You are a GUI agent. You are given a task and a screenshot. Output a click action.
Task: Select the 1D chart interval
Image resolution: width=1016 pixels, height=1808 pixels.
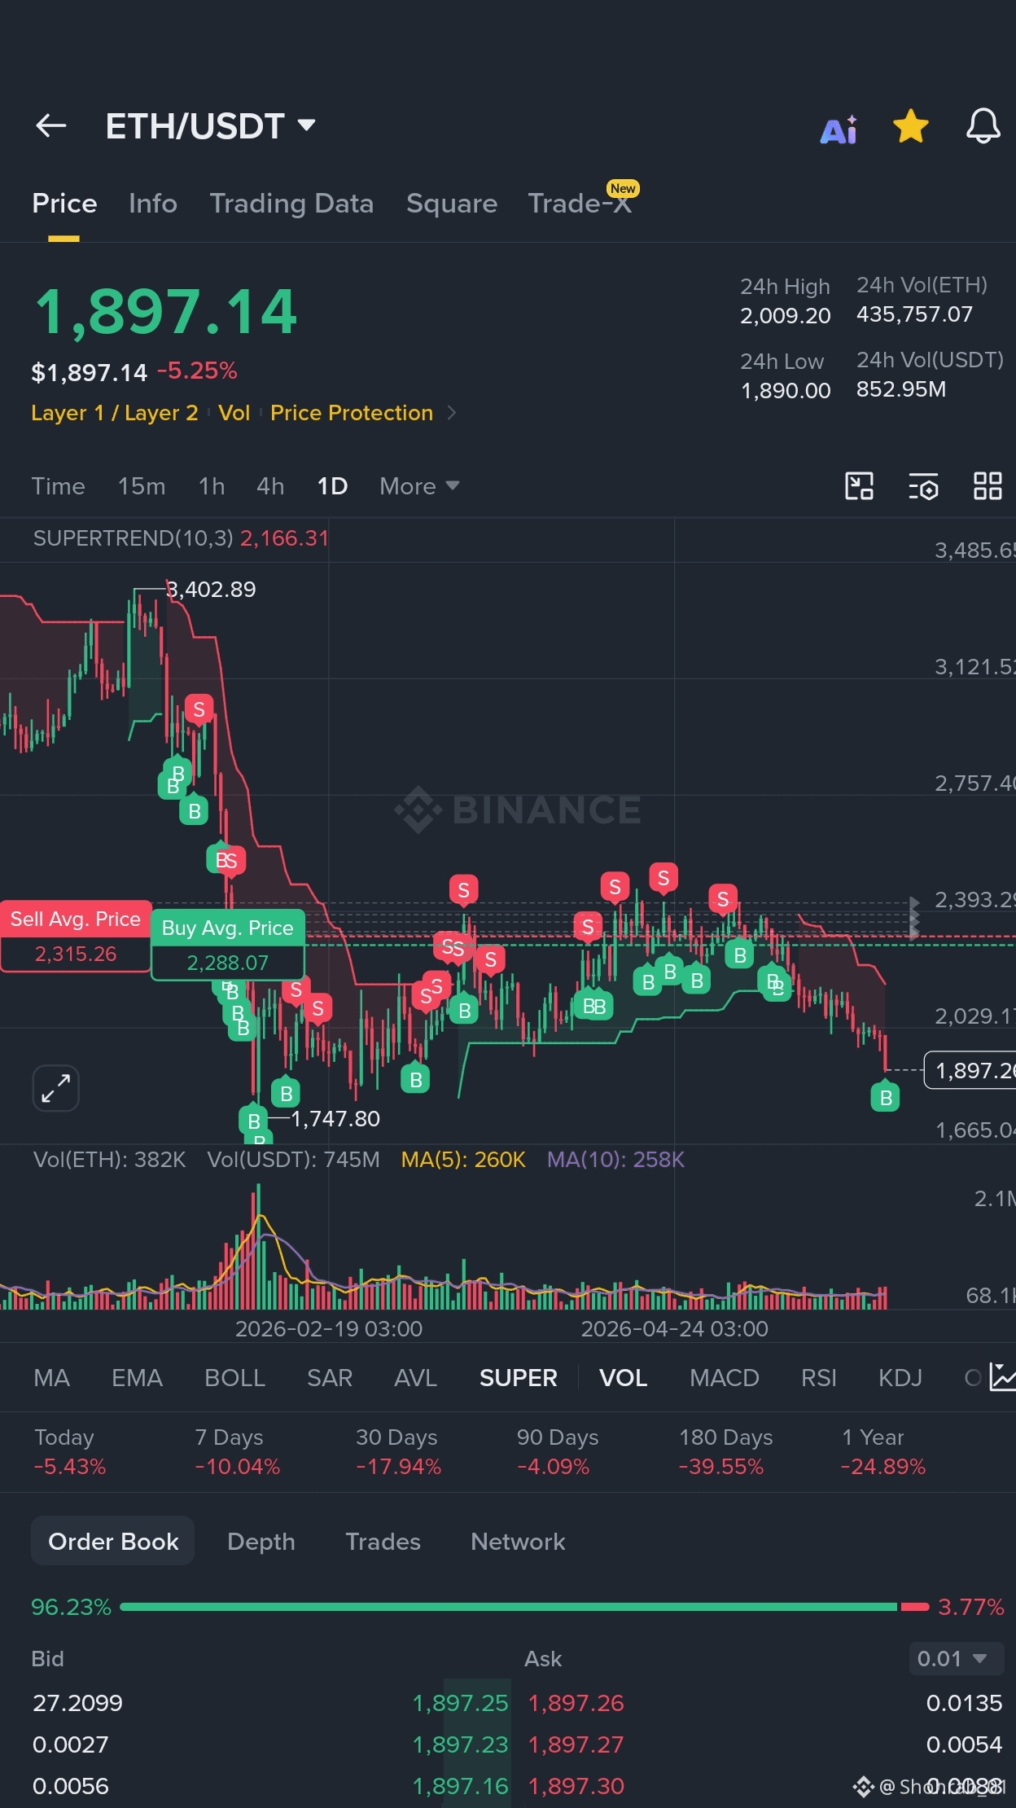[332, 486]
